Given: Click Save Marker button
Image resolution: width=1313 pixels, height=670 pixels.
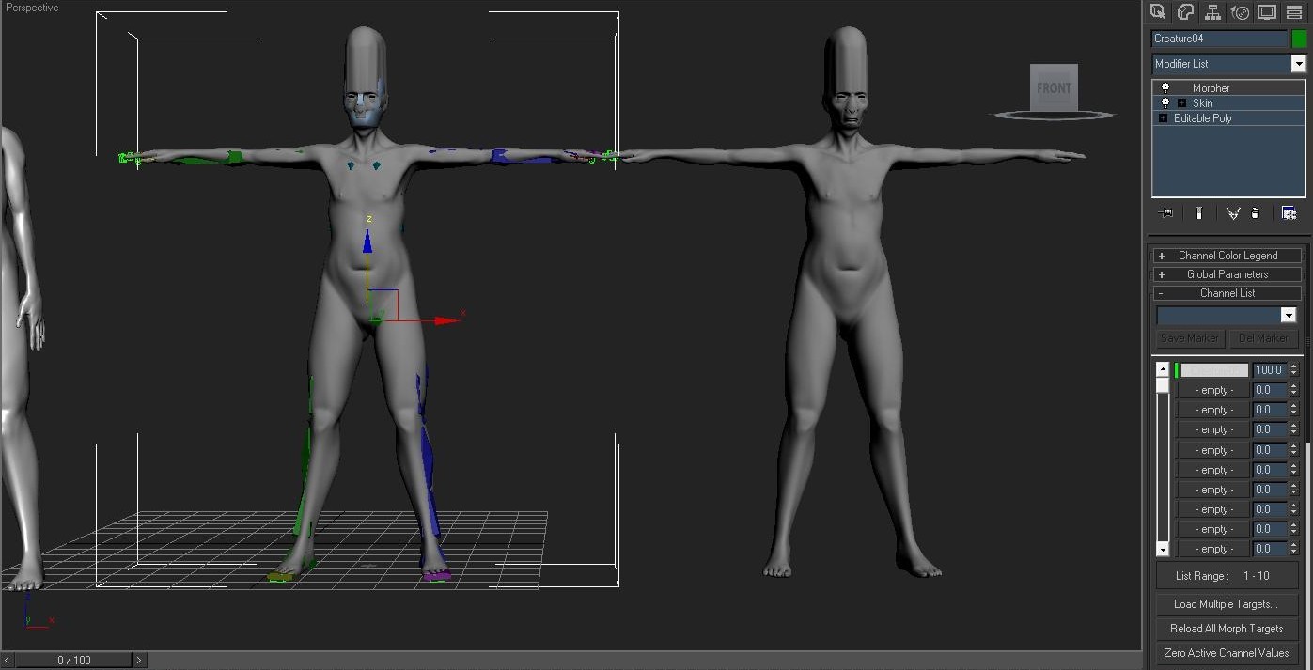Looking at the screenshot, I should (x=1189, y=338).
